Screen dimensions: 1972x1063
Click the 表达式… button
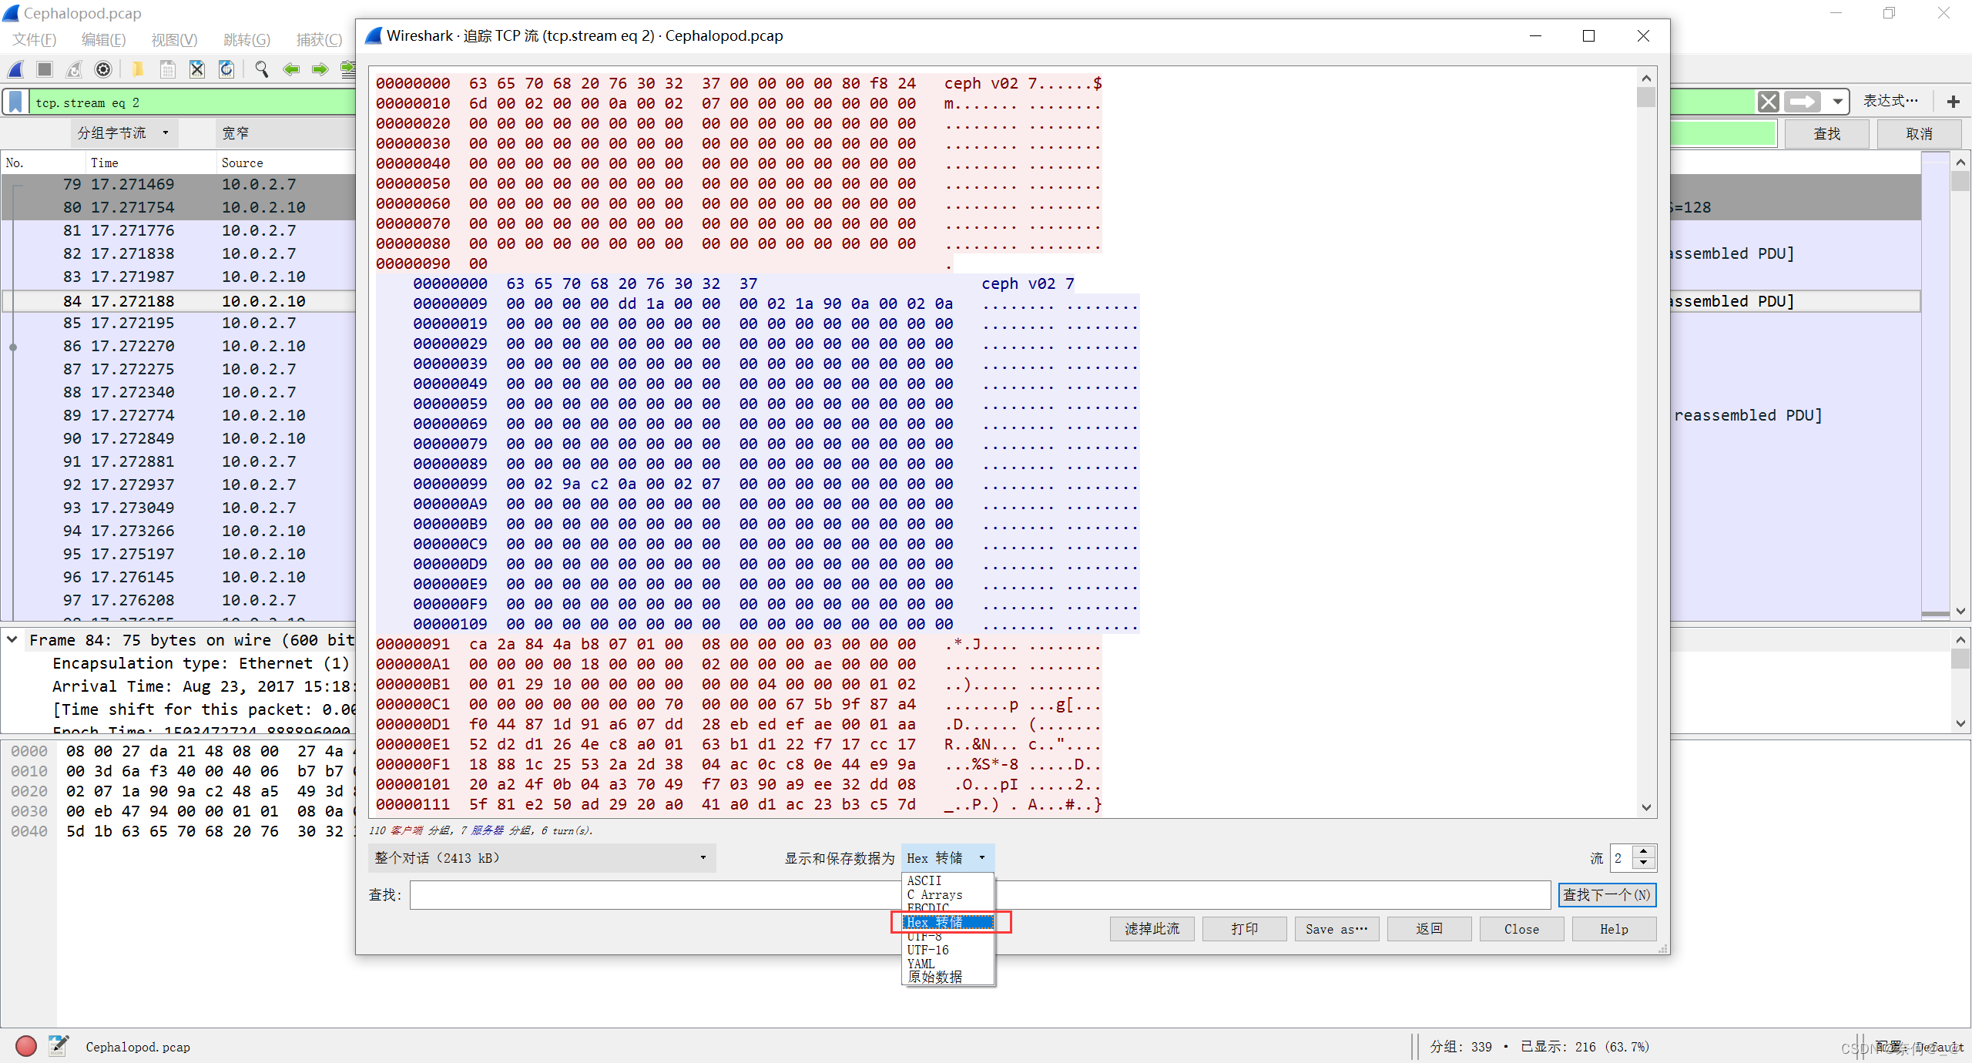click(1891, 101)
